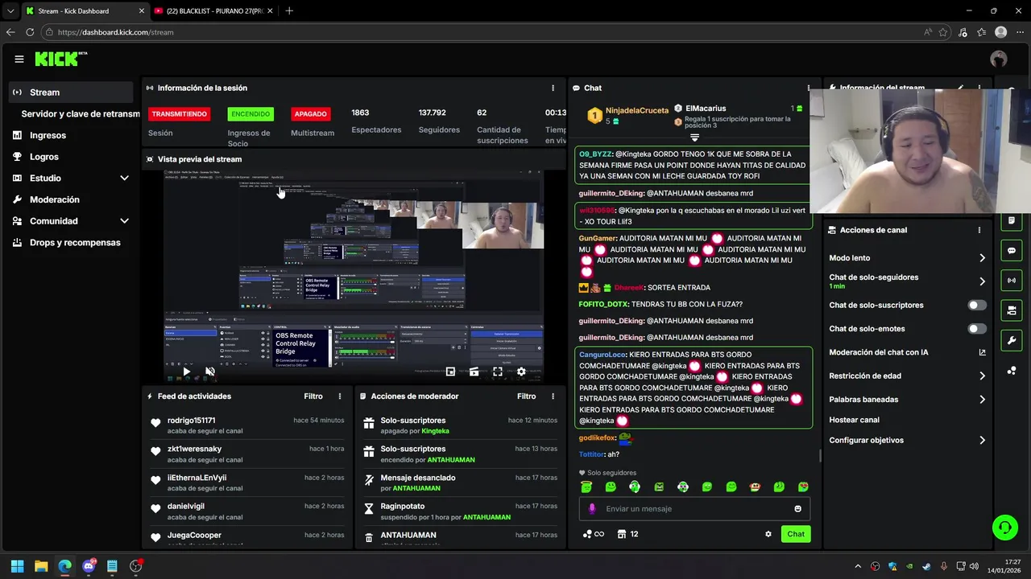
Task: Click Hostear canal
Action: 854,420
